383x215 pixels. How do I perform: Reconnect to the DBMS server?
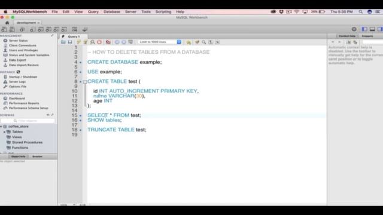(85, 29)
